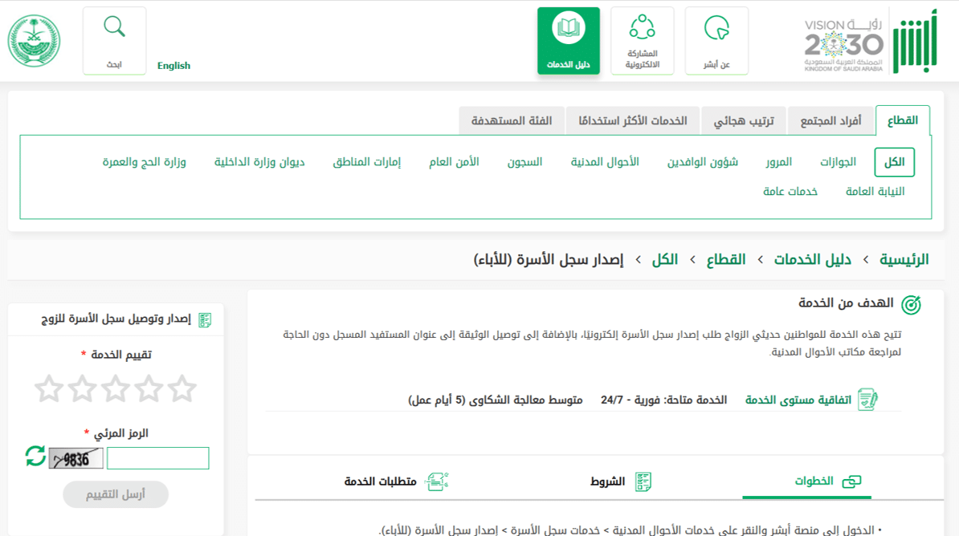The width and height of the screenshot is (959, 536).
Task: Select the أفراد المجتمع tab
Action: pos(830,120)
